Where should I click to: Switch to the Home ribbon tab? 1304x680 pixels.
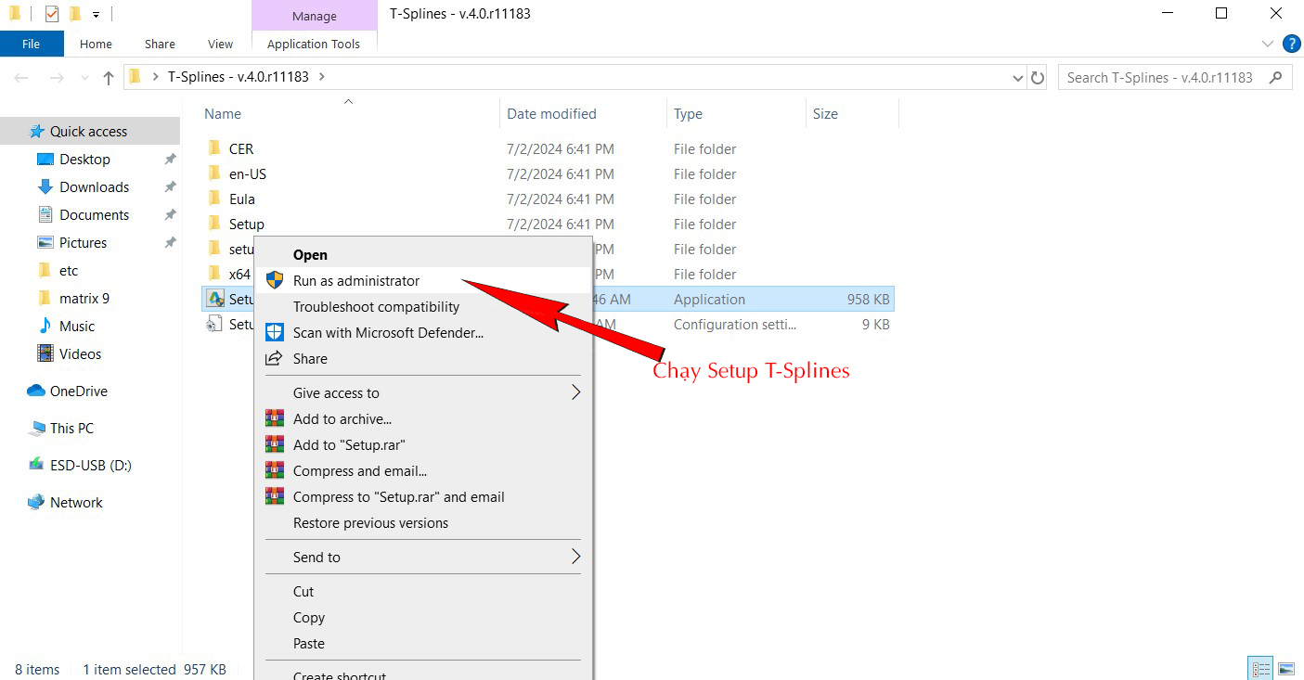tap(96, 44)
